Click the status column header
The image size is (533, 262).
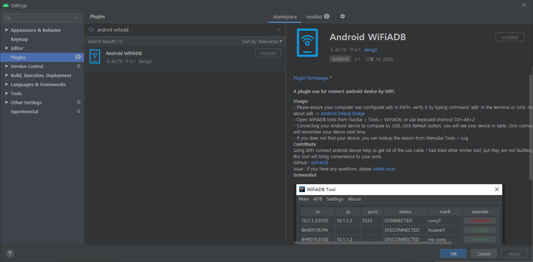pos(405,212)
